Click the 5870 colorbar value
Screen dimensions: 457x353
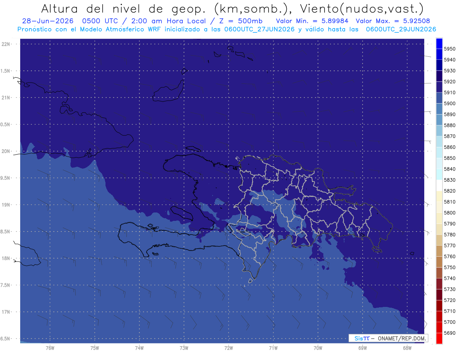pyautogui.click(x=449, y=136)
